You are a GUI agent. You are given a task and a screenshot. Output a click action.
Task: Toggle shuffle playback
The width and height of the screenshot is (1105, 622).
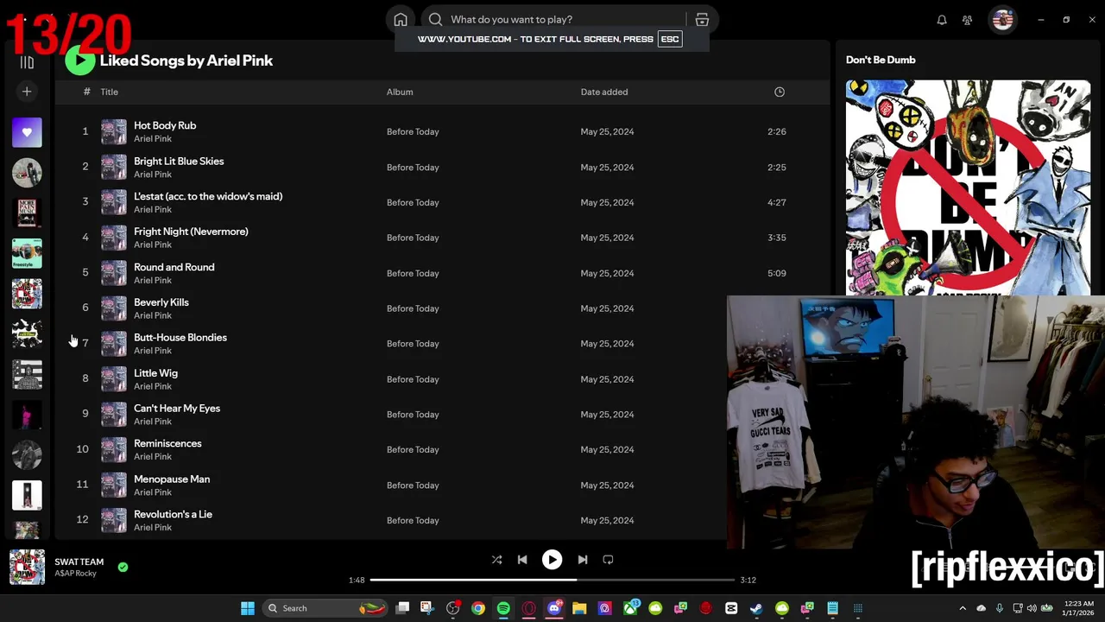tap(496, 560)
